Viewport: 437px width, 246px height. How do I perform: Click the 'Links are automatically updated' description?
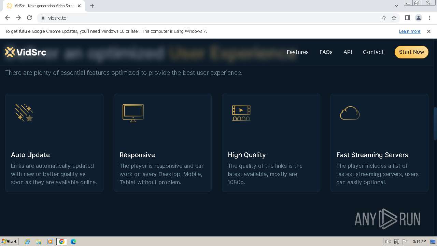pos(54,174)
